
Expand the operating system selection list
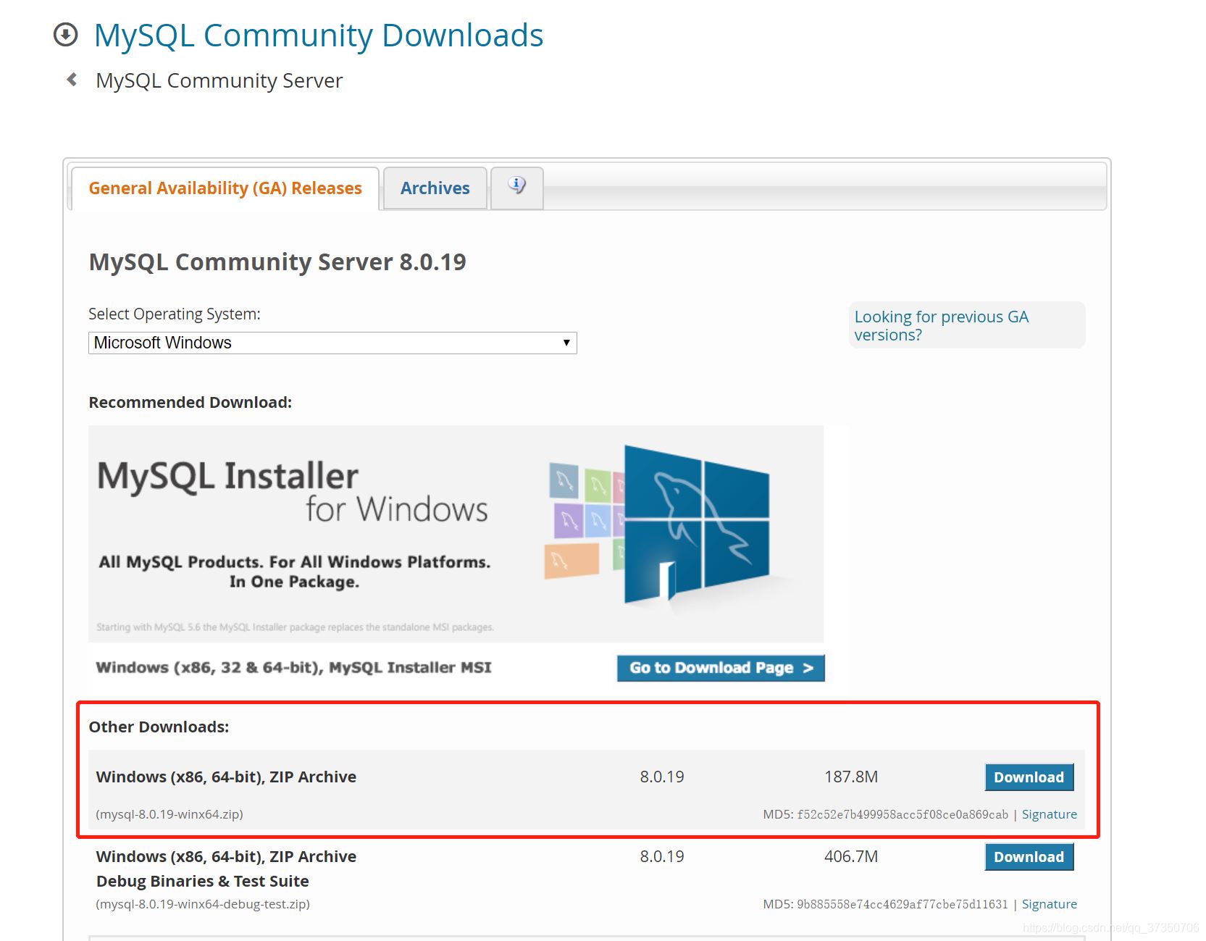coord(332,342)
